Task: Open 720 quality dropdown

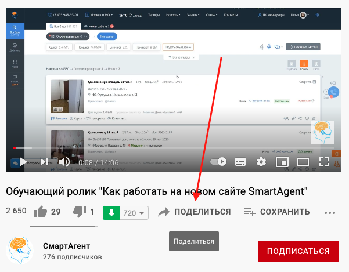Action: (134, 213)
